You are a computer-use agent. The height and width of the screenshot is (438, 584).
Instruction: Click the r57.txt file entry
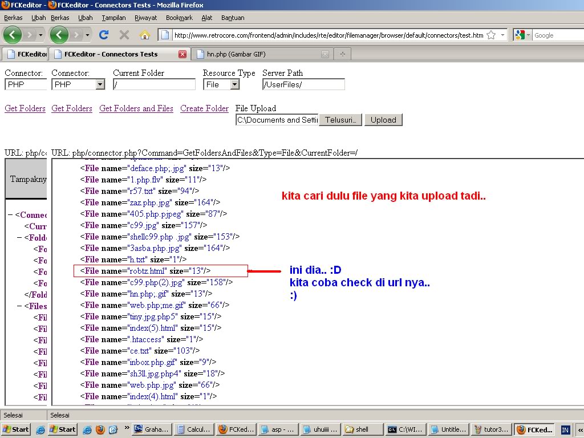pyautogui.click(x=140, y=190)
